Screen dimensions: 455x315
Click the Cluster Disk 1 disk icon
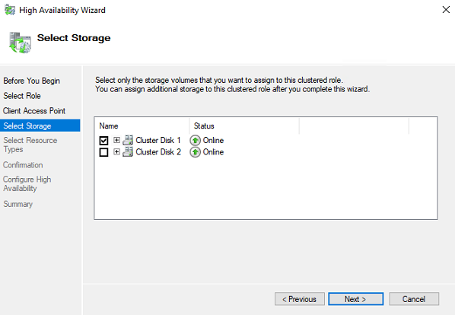128,140
